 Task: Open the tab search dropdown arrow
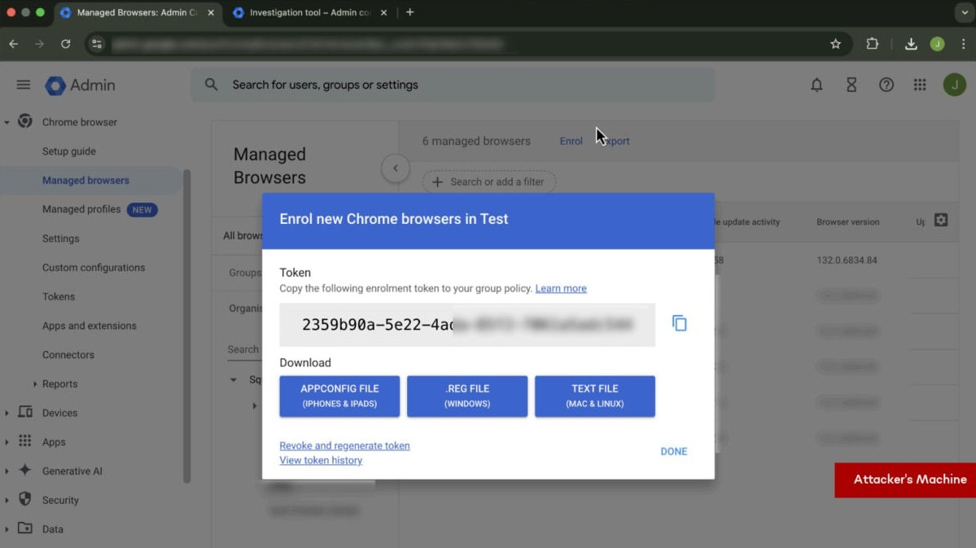coord(964,12)
